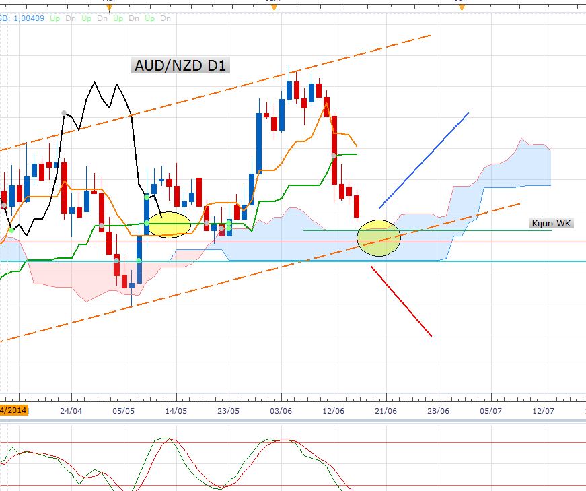Click the 12/07 date on time axis
Image resolution: width=586 pixels, height=491 pixels.
point(543,411)
